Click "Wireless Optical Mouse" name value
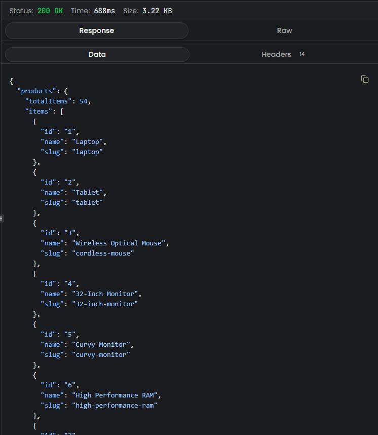Image resolution: width=378 pixels, height=435 pixels. [119, 243]
